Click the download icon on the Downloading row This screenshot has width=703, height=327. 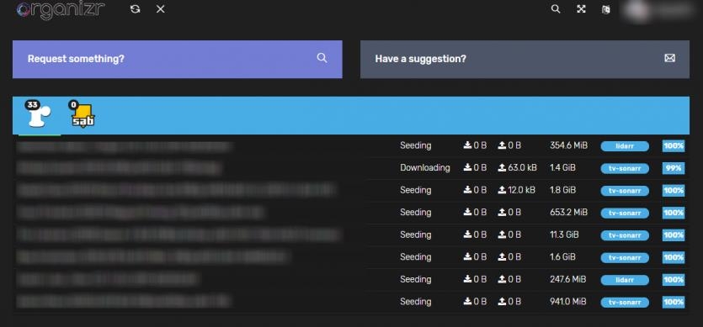pos(467,167)
